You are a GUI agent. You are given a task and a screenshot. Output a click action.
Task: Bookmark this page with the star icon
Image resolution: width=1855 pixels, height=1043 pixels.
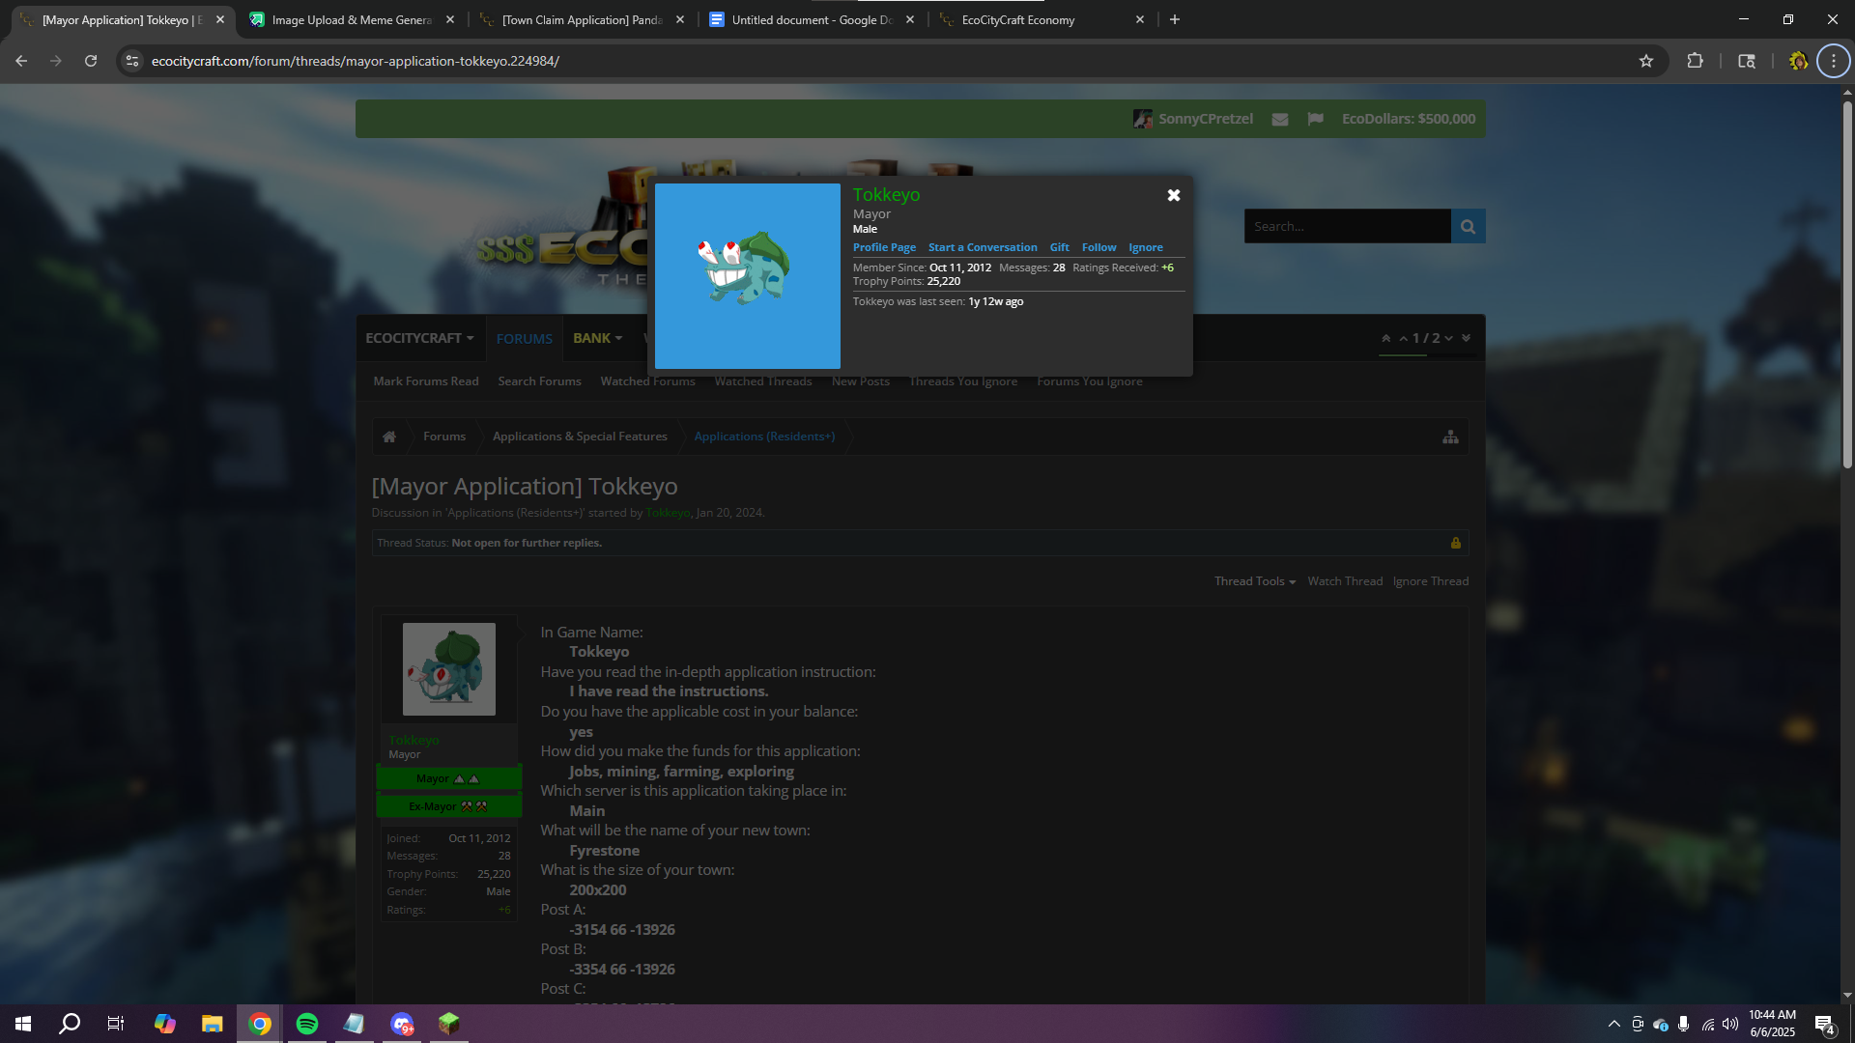(1646, 61)
